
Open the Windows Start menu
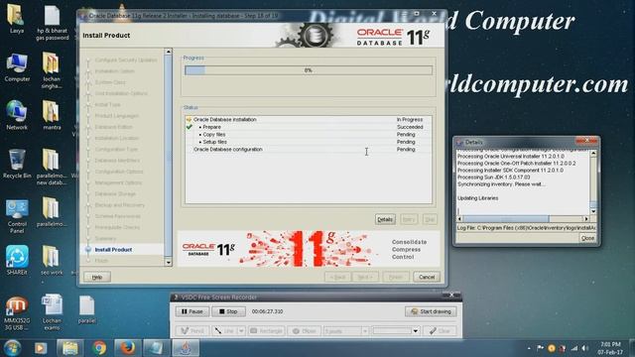tap(12, 348)
